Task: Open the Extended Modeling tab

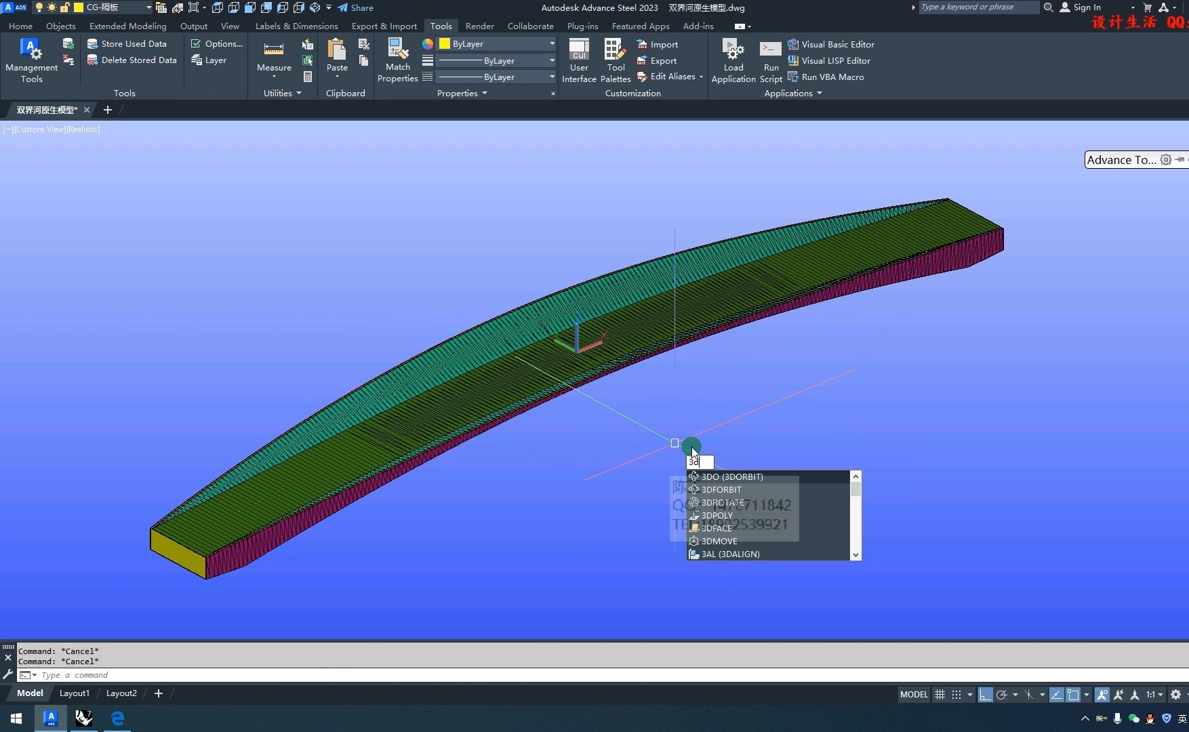Action: pyautogui.click(x=127, y=26)
